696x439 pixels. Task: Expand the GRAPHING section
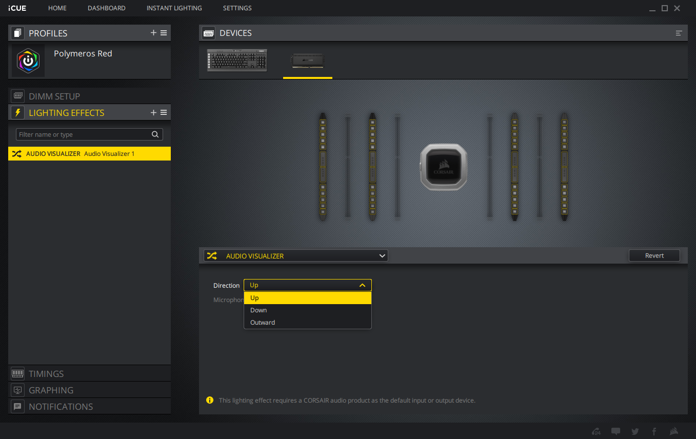tap(90, 390)
